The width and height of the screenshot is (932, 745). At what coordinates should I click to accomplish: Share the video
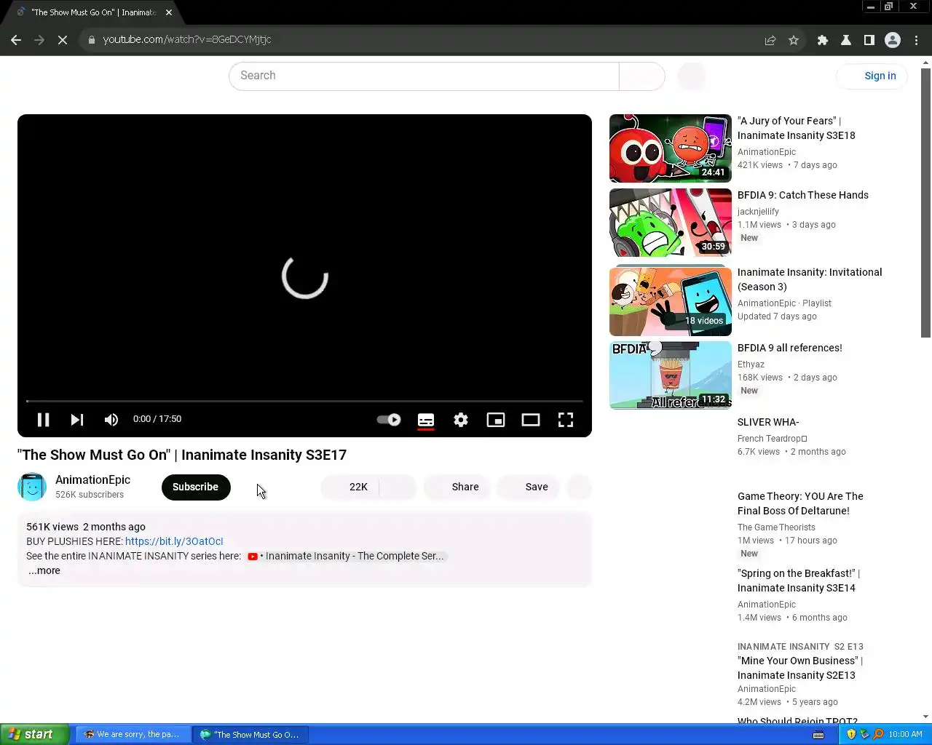click(x=457, y=487)
